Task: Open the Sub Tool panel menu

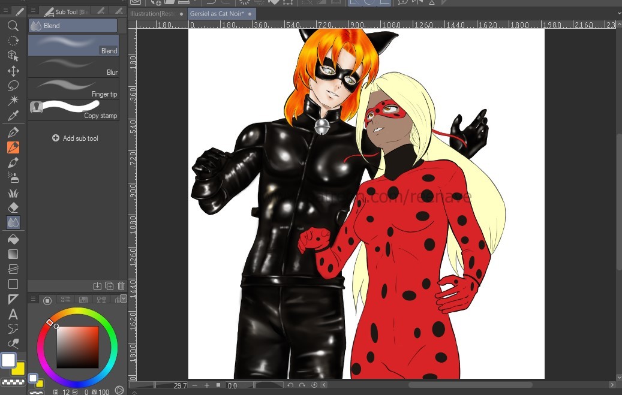Action: pyautogui.click(x=34, y=10)
